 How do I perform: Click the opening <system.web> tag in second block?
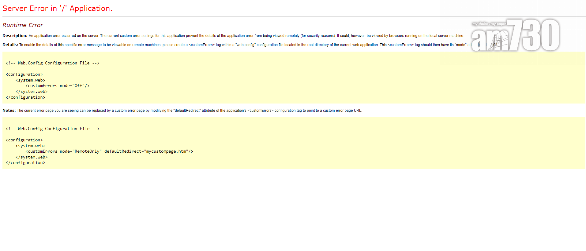coord(30,146)
